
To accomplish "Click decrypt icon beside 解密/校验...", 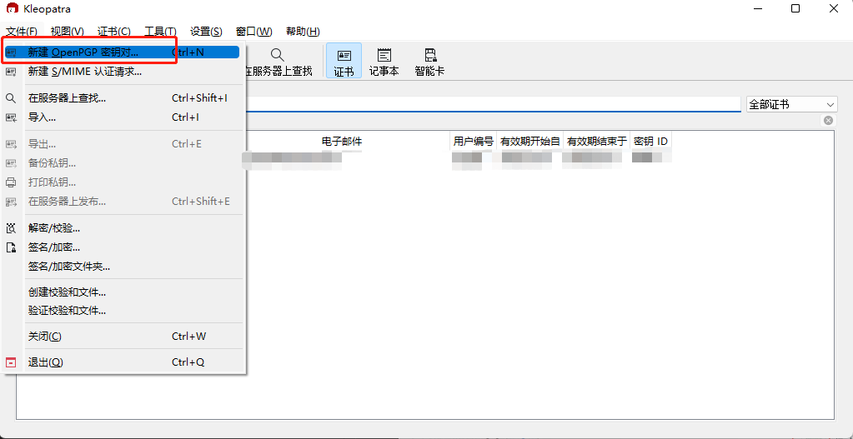I will (11, 228).
